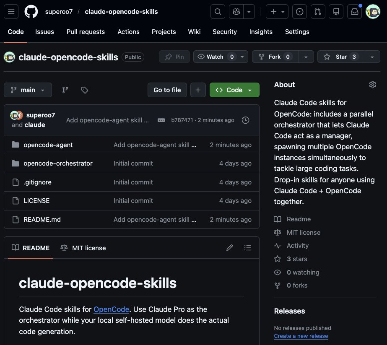The width and height of the screenshot is (387, 345).
Task: Edit README with the pencil icon
Action: [x=229, y=248]
